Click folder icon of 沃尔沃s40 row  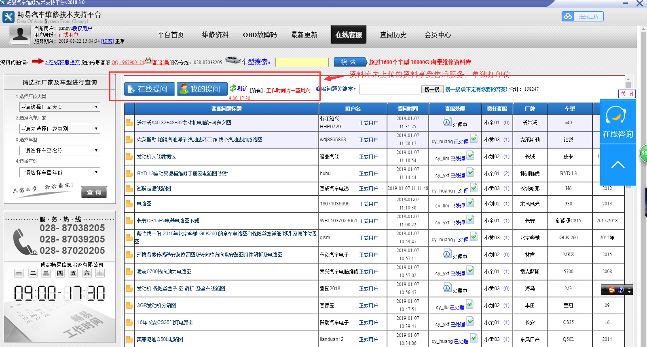tap(129, 123)
